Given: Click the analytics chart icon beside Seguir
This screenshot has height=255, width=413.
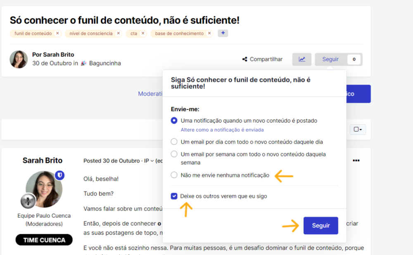Looking at the screenshot, I should click(x=302, y=59).
